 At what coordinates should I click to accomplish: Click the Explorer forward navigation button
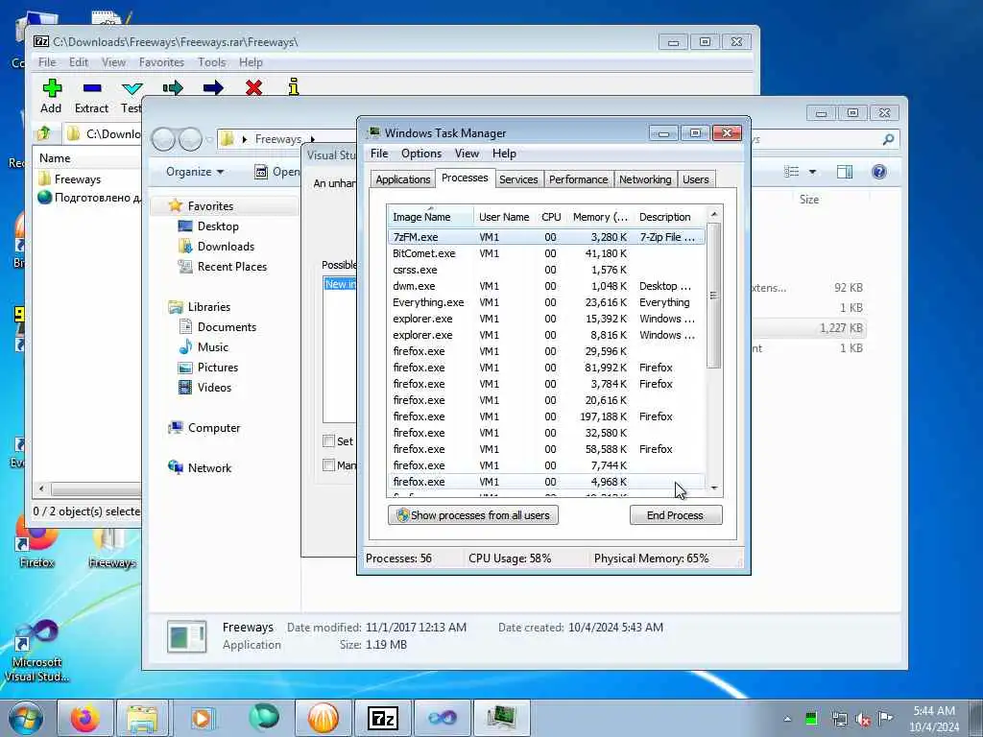tap(191, 139)
